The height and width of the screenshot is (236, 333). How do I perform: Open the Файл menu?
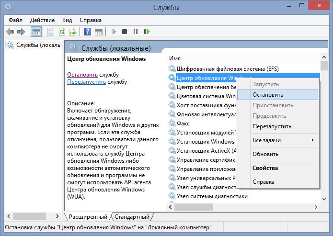[x=15, y=20]
